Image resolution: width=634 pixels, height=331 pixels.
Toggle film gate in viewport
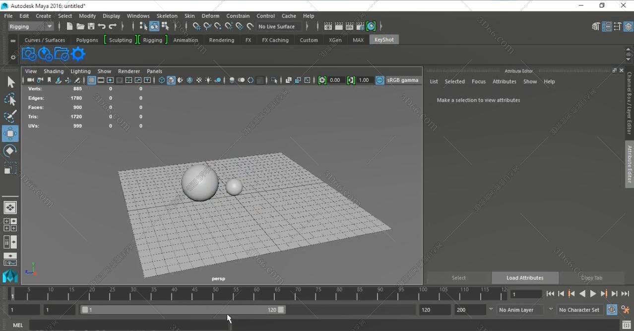[x=101, y=80]
